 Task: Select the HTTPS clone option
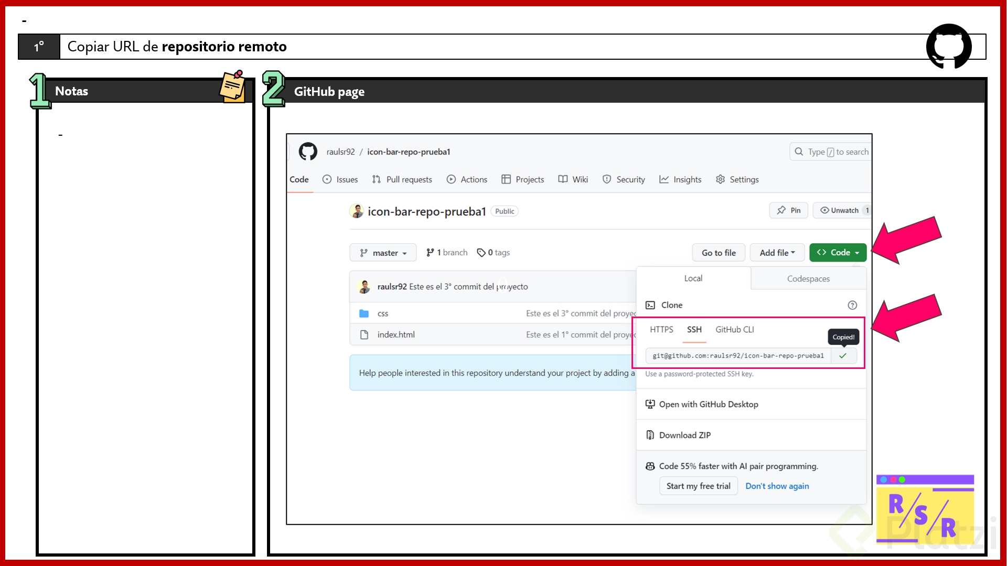pyautogui.click(x=661, y=330)
